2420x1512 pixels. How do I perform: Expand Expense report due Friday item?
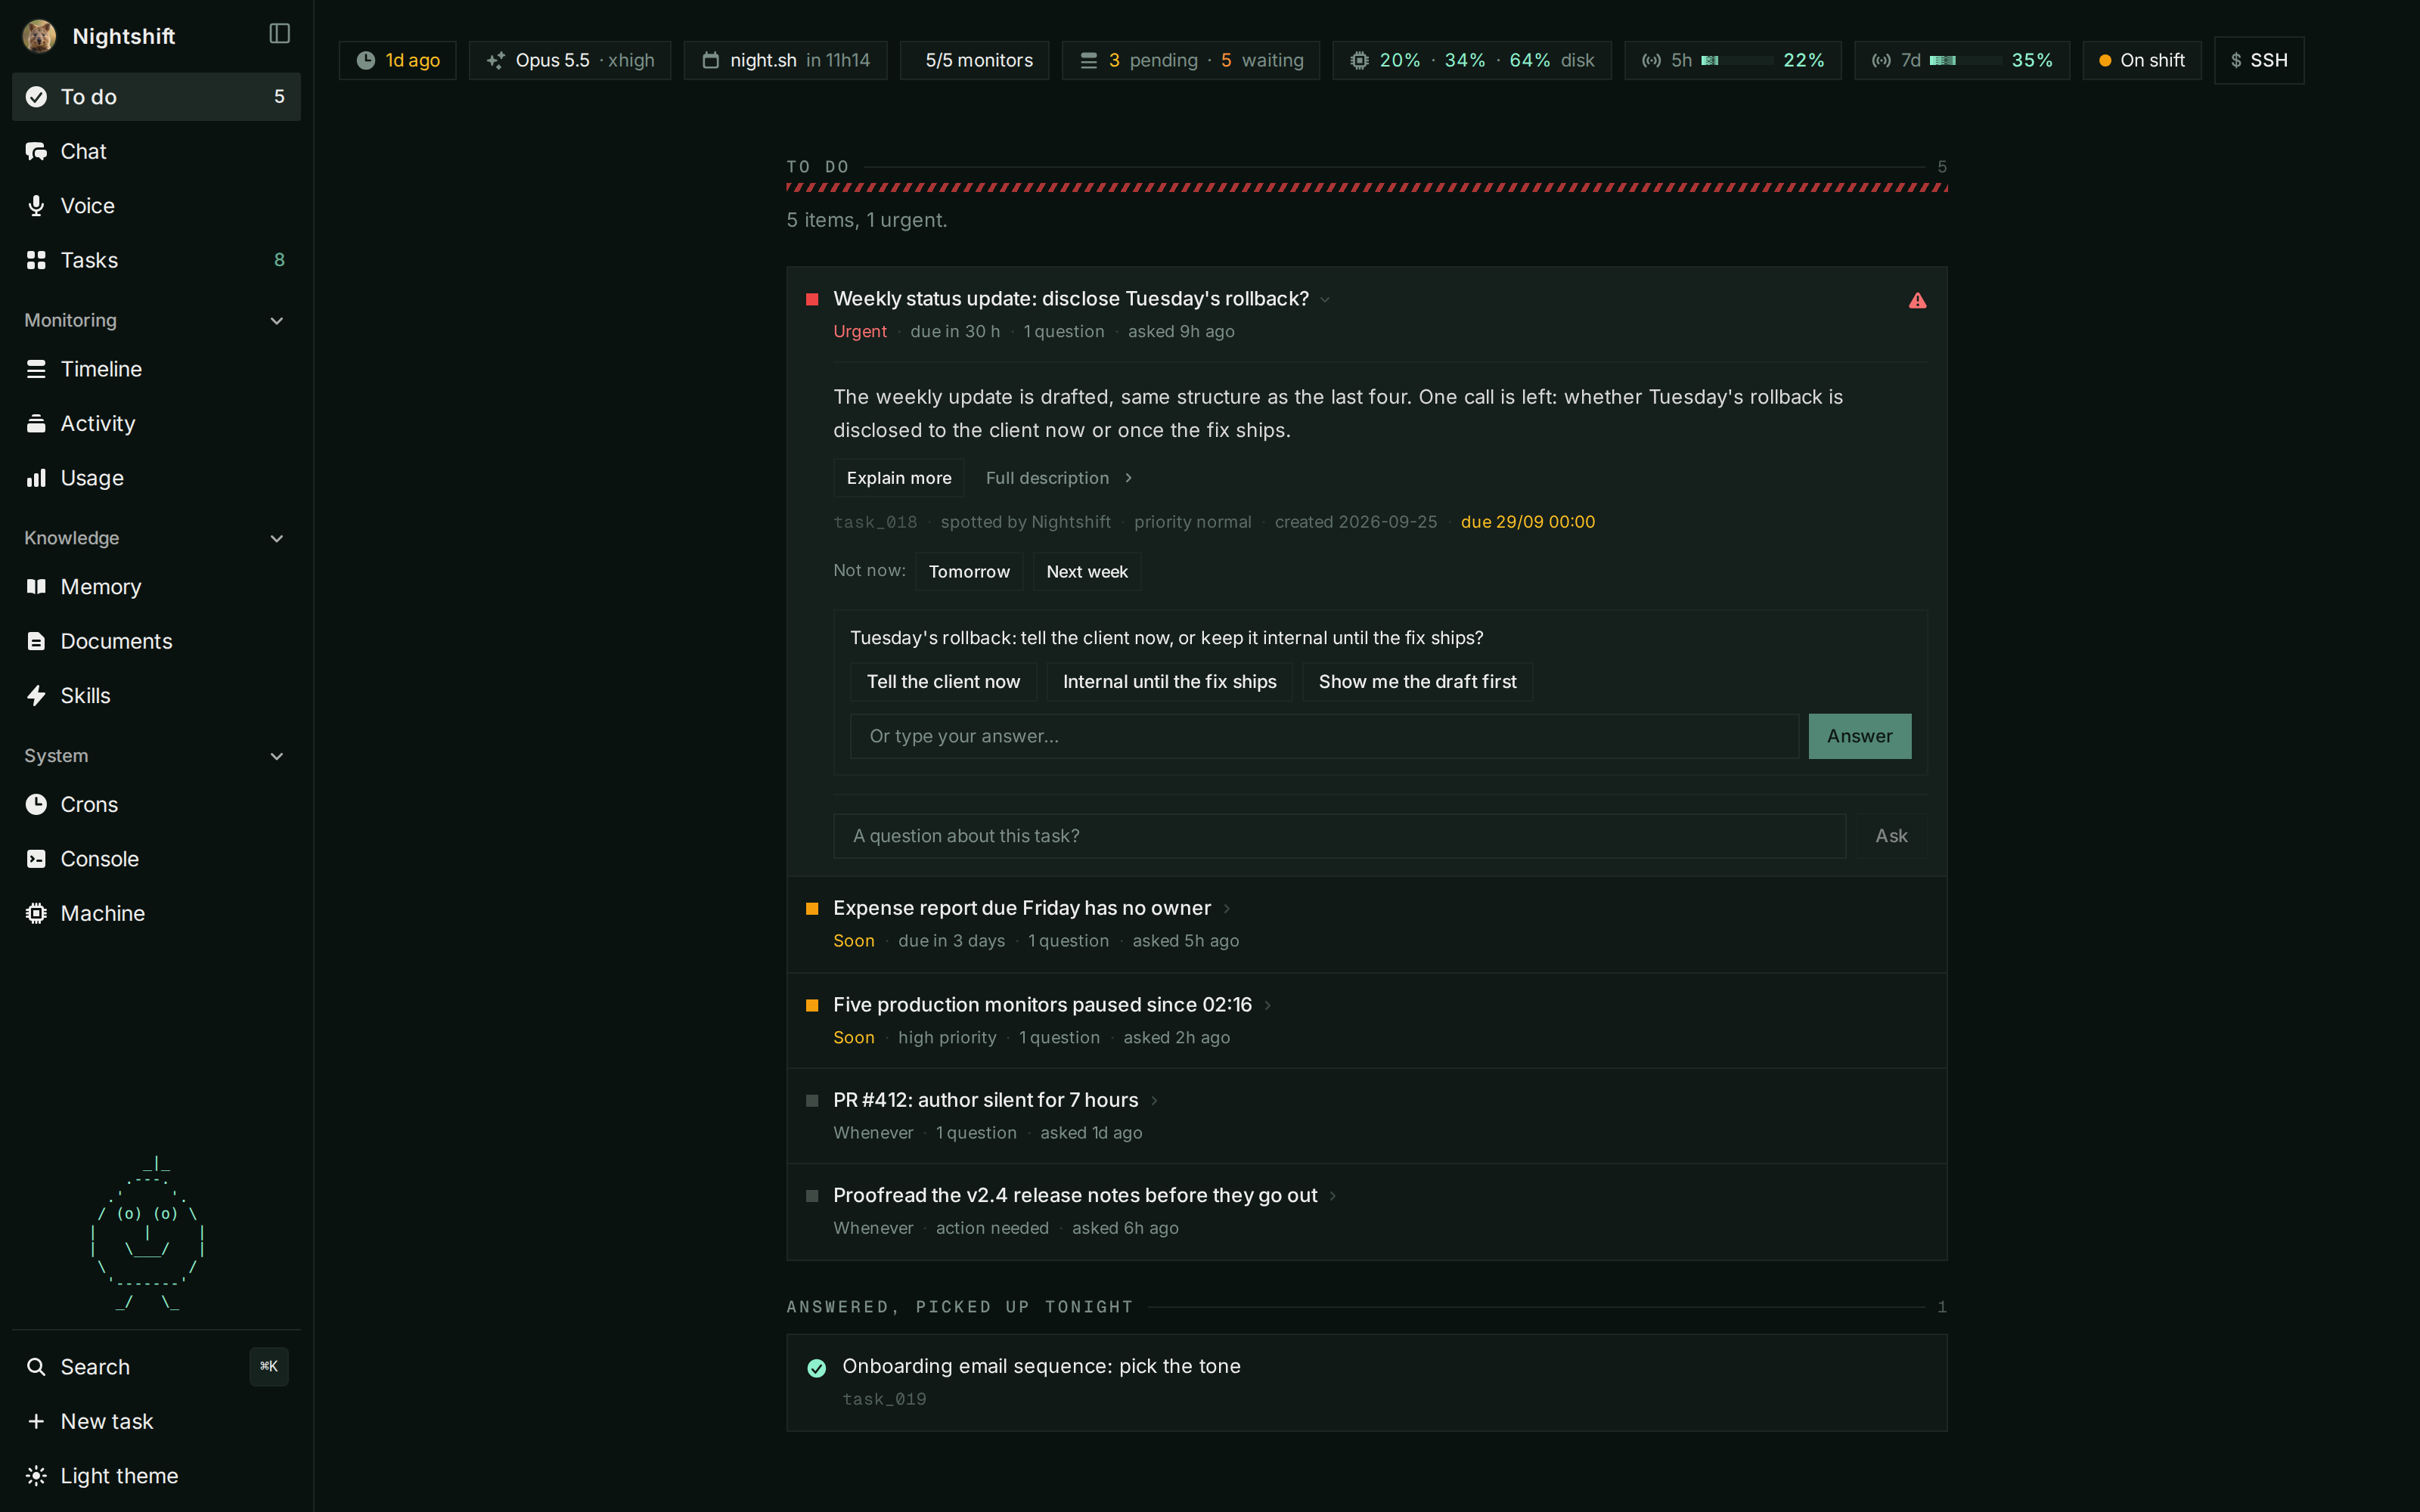tap(1366, 924)
